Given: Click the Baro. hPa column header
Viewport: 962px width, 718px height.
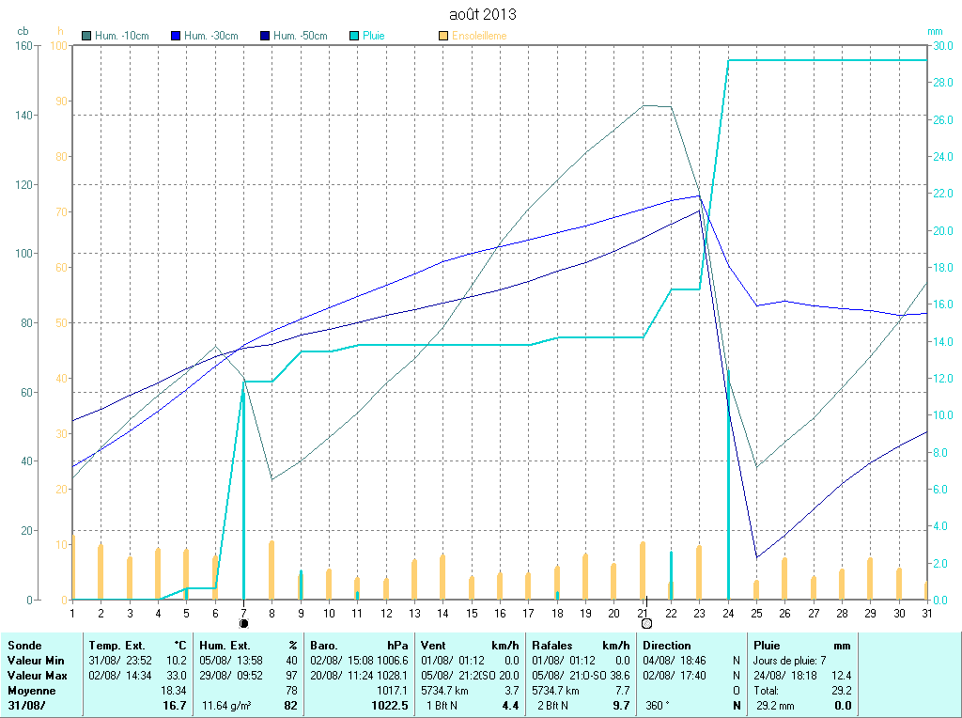Looking at the screenshot, I should 360,646.
